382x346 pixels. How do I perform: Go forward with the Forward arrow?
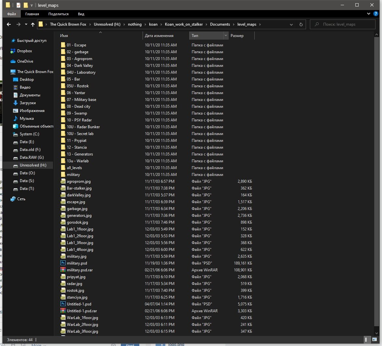tap(19, 24)
